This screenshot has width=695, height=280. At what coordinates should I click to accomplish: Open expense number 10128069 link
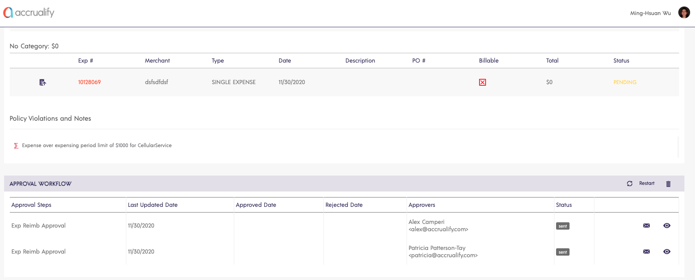[x=89, y=82]
